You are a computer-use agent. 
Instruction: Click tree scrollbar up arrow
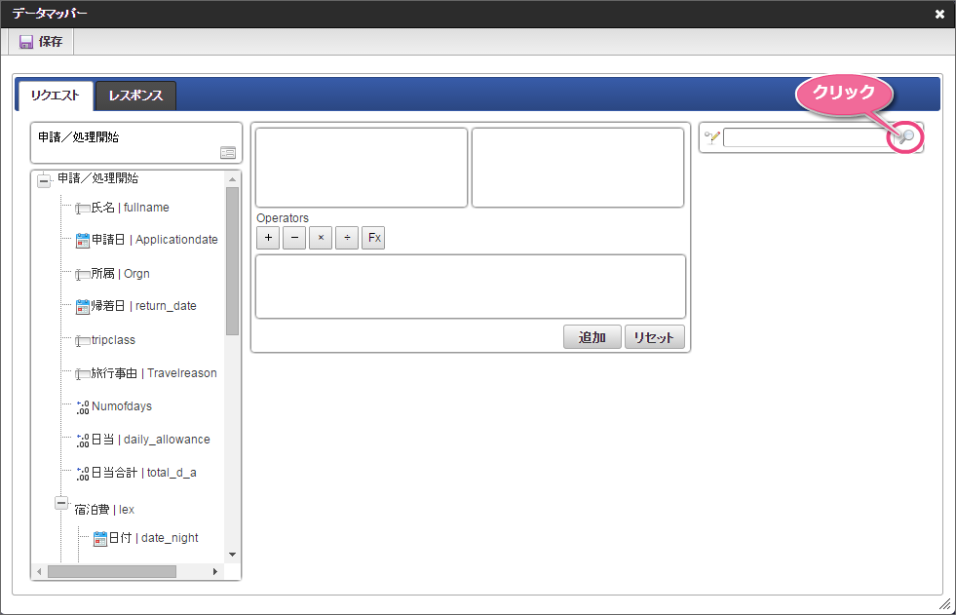click(x=232, y=179)
